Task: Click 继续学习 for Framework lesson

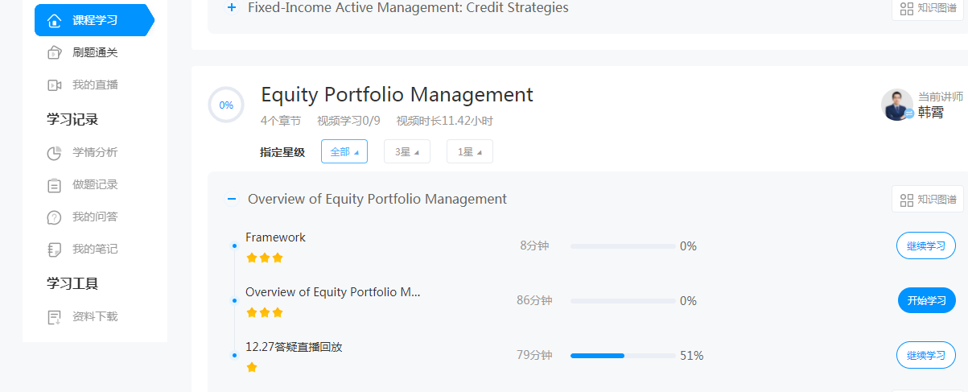Action: click(925, 246)
